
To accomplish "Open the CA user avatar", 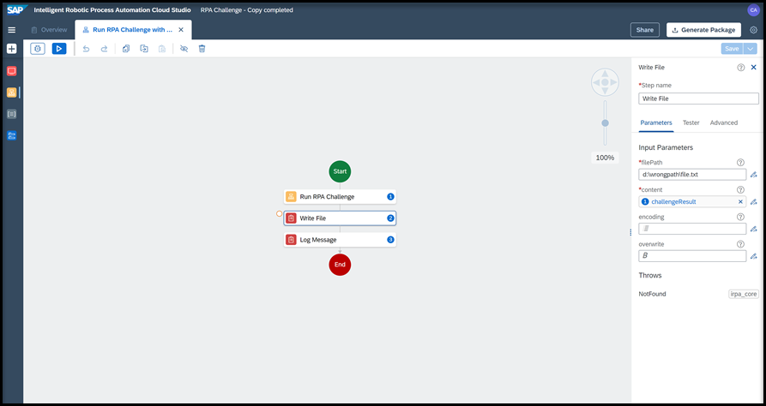I will (753, 9).
